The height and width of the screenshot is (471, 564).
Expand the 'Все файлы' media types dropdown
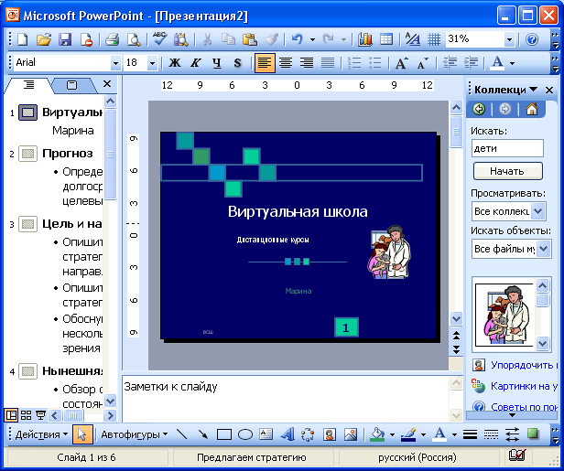[x=543, y=249]
